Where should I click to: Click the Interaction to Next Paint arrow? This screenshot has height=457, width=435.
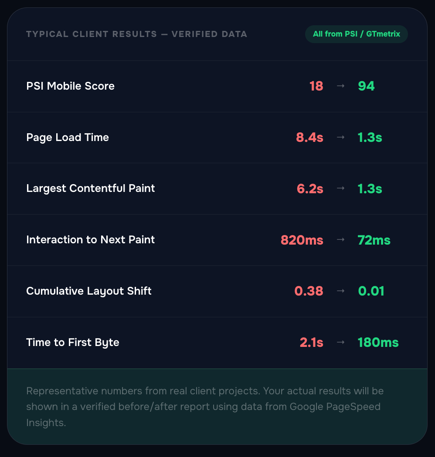coord(341,240)
